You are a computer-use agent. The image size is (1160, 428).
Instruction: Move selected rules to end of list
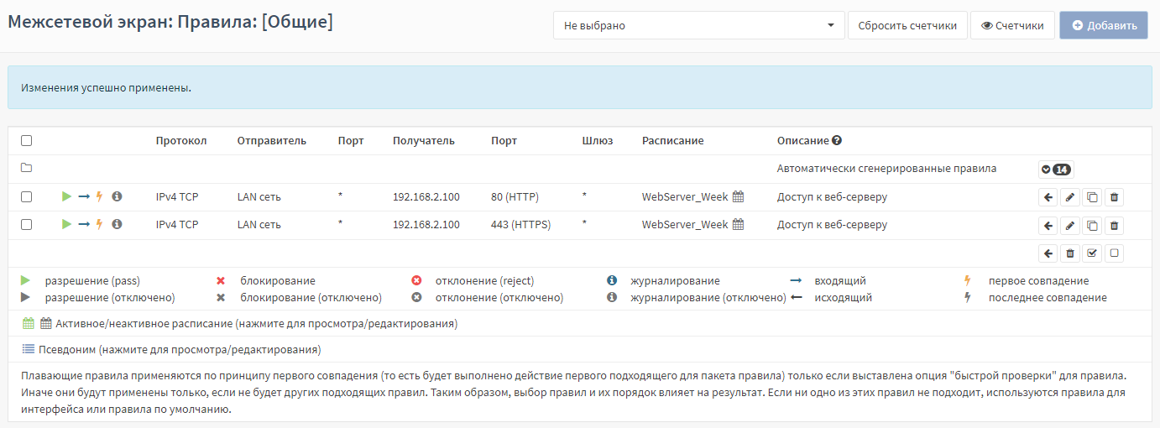point(1048,253)
